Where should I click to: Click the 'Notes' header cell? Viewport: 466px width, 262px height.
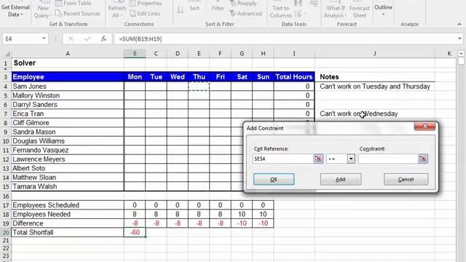point(375,77)
